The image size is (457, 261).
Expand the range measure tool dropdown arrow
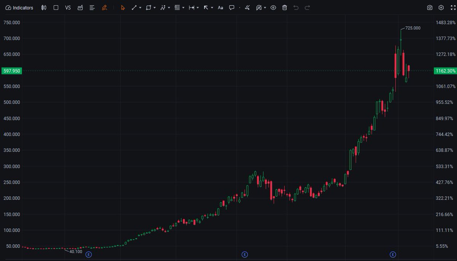[198, 8]
